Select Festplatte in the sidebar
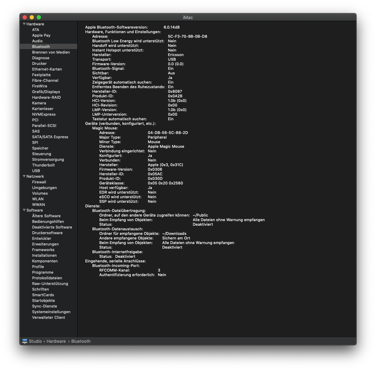The height and width of the screenshot is (371, 376). pyautogui.click(x=41, y=75)
